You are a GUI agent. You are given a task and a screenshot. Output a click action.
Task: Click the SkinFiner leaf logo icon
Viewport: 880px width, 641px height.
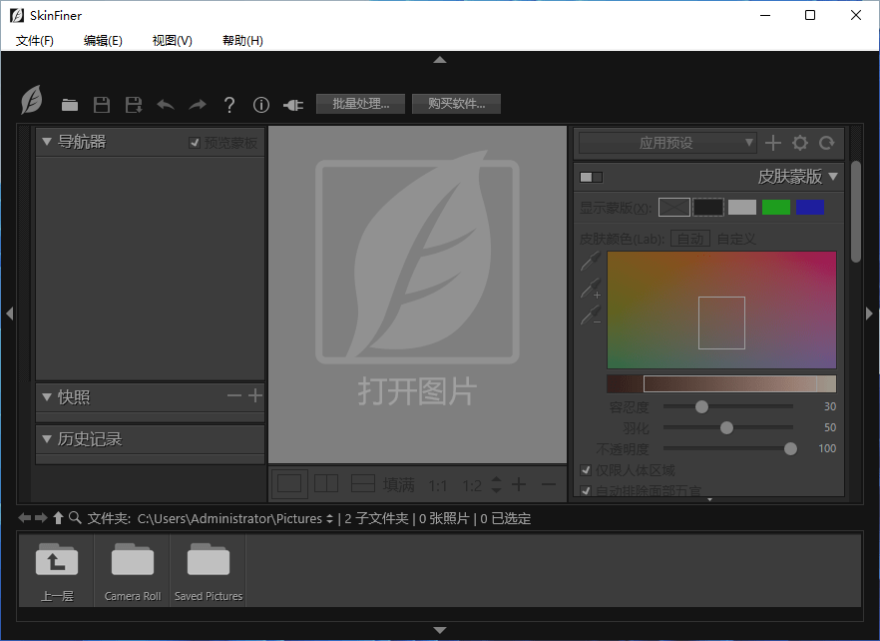[32, 100]
